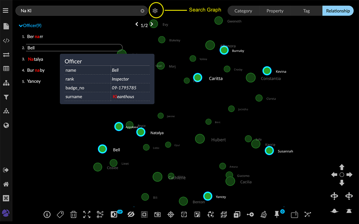The width and height of the screenshot is (359, 224).
Task: Click the Hubert node in the graph
Action: coord(200,139)
